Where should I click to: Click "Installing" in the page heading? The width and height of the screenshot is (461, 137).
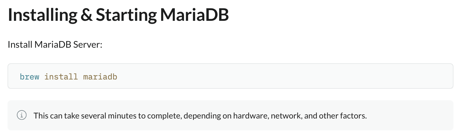point(42,15)
